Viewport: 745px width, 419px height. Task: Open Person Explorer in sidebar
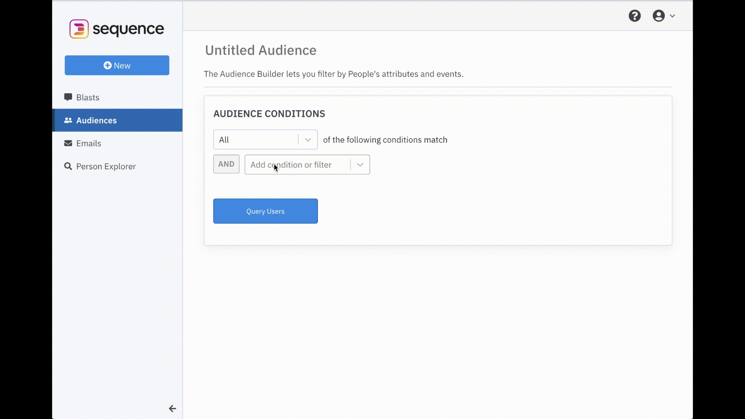coord(106,166)
